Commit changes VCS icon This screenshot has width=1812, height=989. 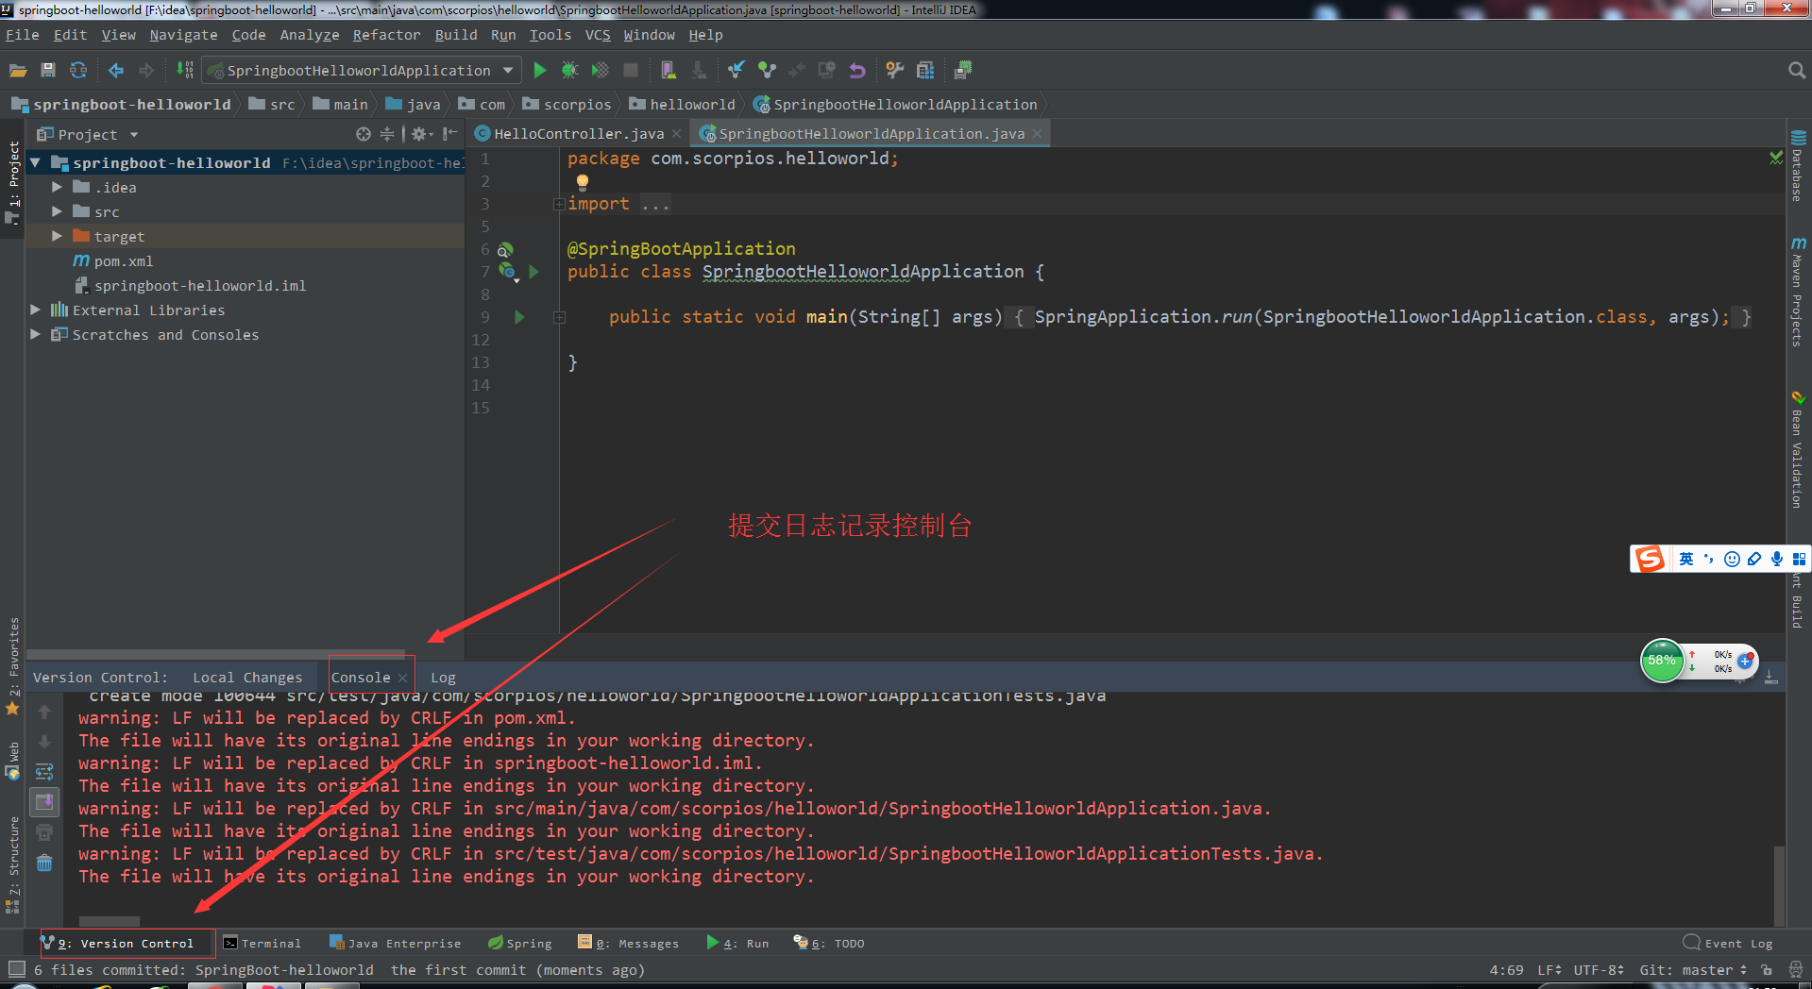767,70
